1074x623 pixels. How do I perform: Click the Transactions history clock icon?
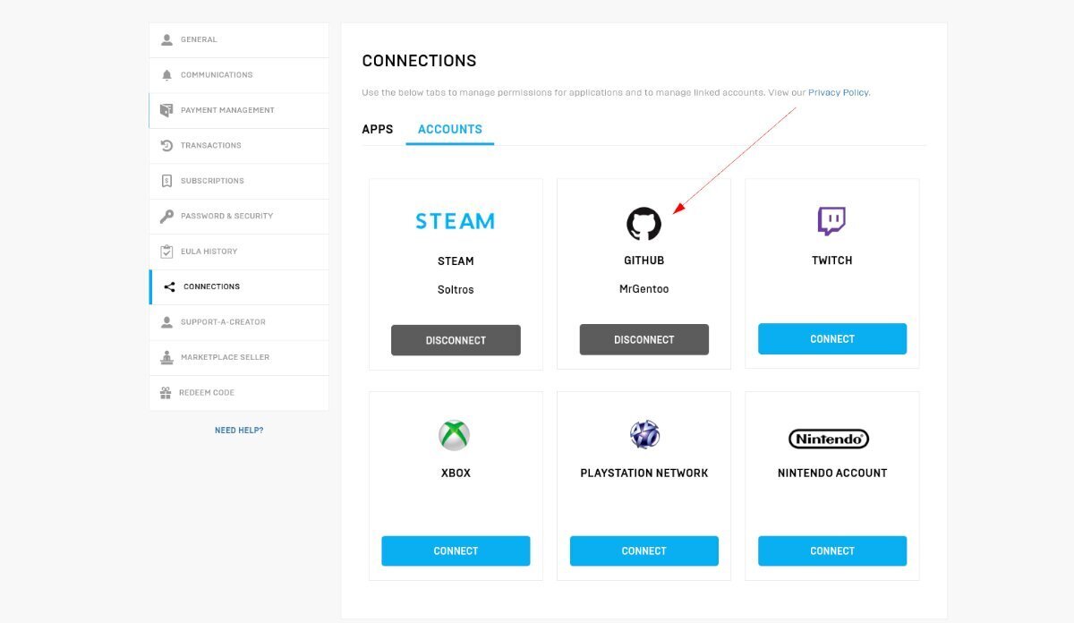[166, 145]
